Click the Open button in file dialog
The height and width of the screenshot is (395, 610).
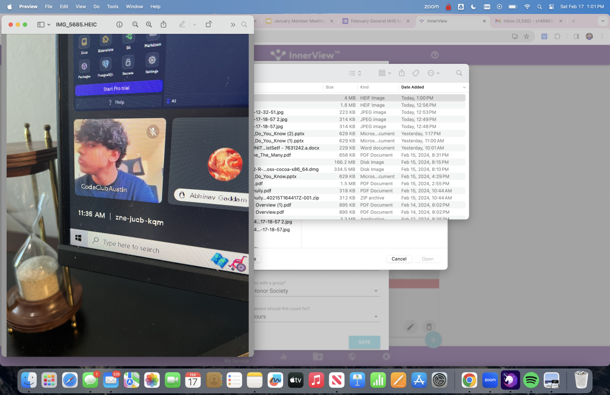(427, 259)
